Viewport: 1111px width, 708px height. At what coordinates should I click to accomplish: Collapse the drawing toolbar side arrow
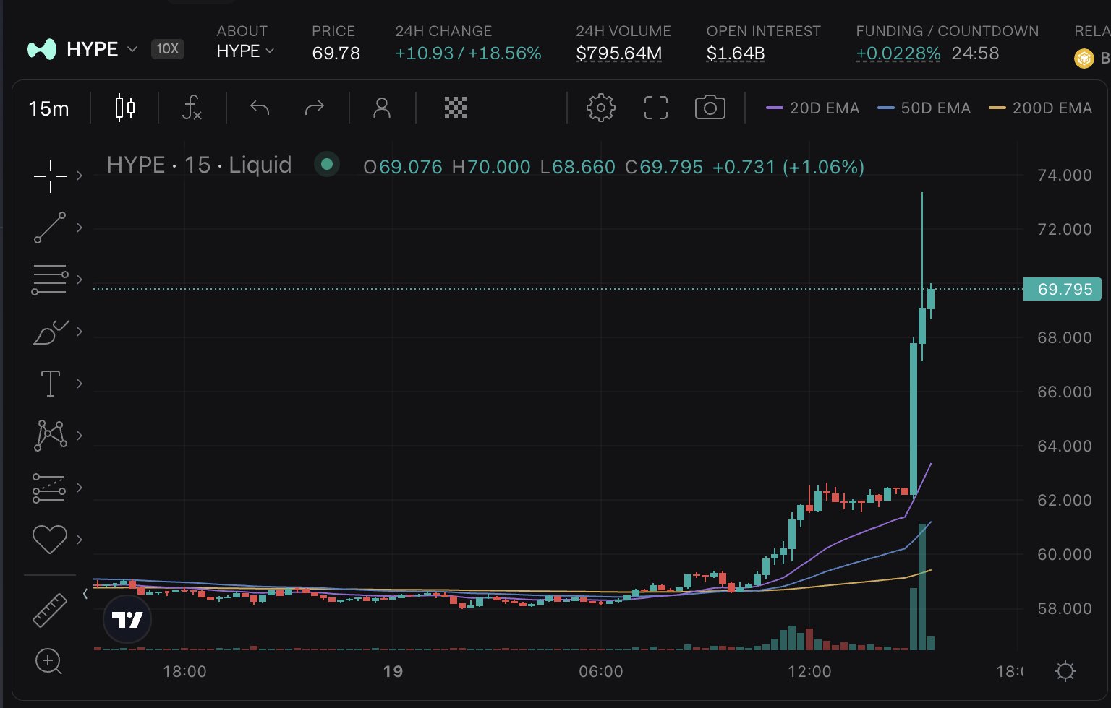coord(85,594)
